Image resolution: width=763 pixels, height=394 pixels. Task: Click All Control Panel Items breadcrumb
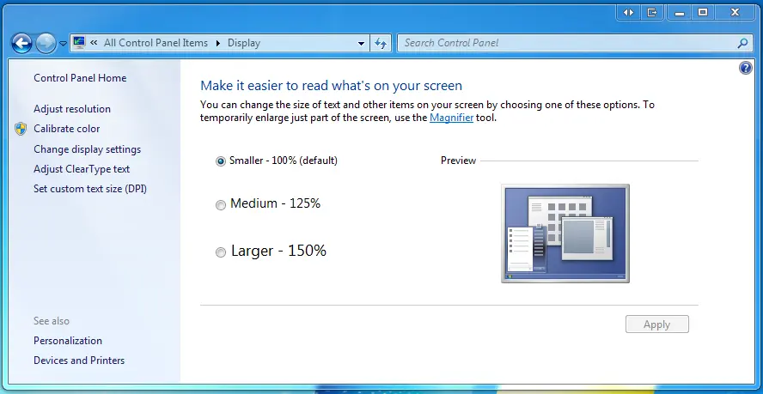pyautogui.click(x=156, y=43)
